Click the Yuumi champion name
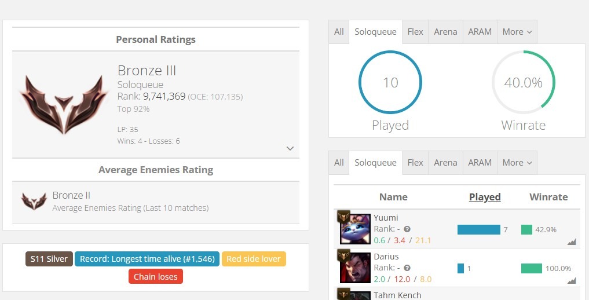The height and width of the screenshot is (300, 589). (x=386, y=218)
